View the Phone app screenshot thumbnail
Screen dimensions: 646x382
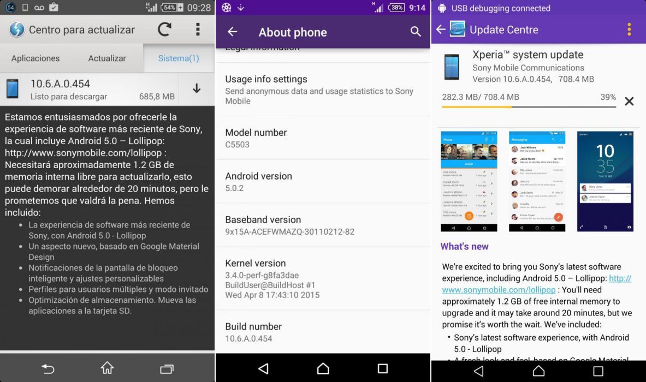click(x=469, y=181)
